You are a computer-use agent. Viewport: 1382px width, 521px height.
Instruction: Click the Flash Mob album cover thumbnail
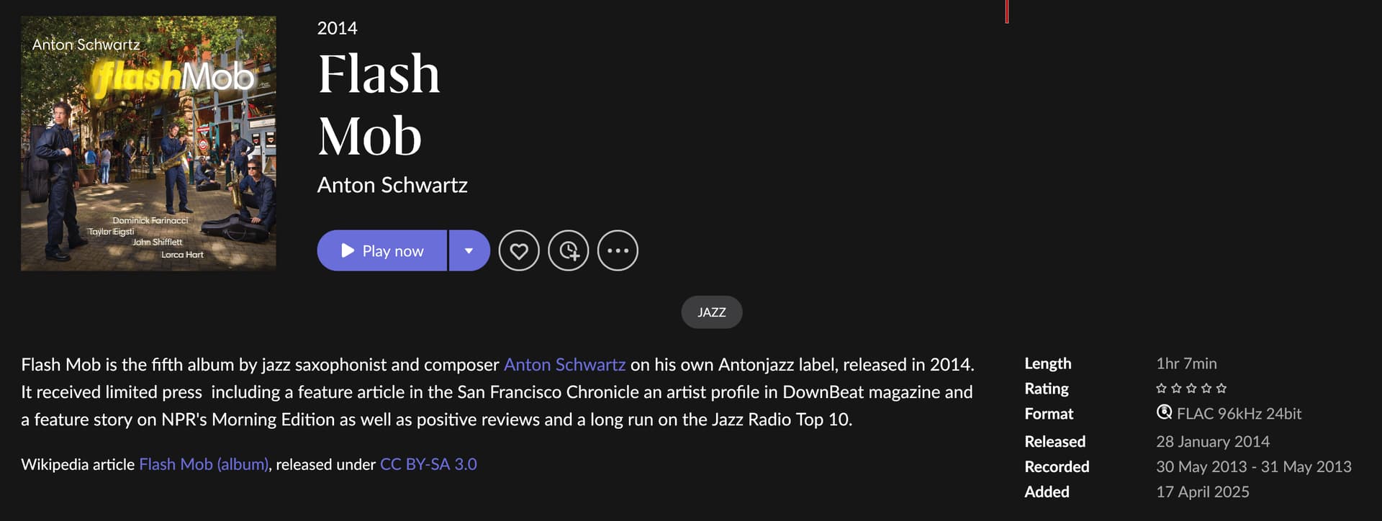pos(148,143)
